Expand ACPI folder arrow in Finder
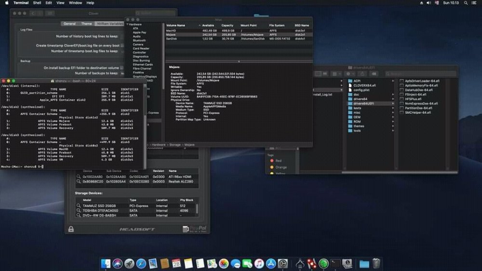 393,81
